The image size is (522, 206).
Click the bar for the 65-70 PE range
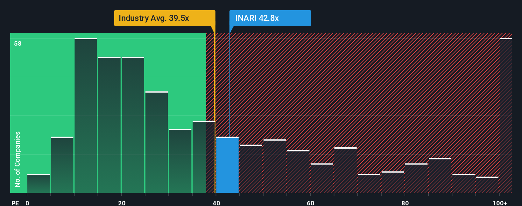click(x=345, y=170)
